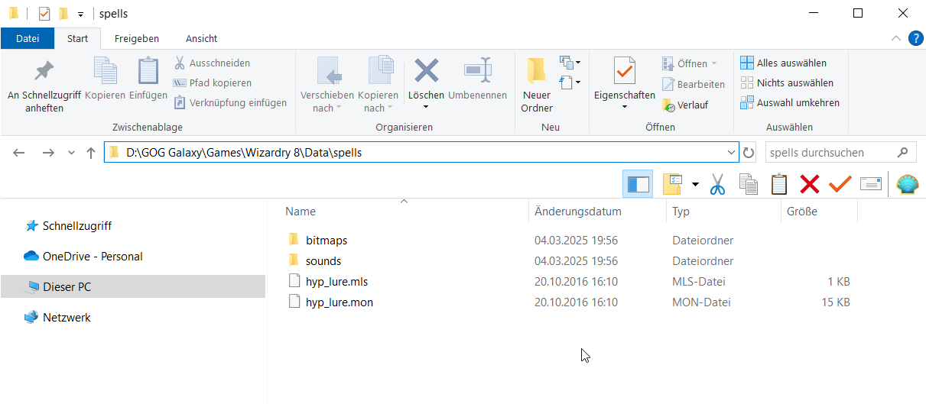Screen dimensions: 926x404
Task: Click Auswahl umkehren to invert selection
Action: (x=790, y=103)
